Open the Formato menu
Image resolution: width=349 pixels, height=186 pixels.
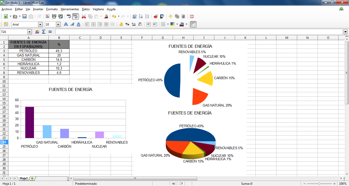(x=52, y=9)
